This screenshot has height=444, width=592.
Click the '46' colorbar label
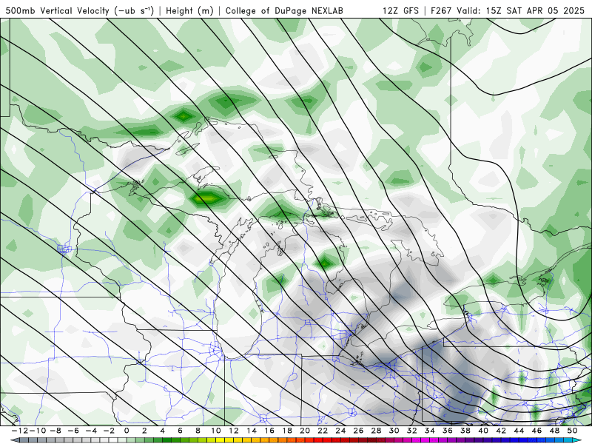(x=537, y=431)
